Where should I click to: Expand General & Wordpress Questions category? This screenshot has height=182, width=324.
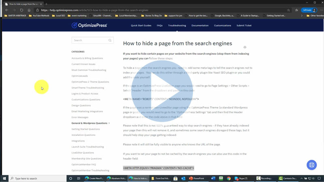[x=90, y=123]
